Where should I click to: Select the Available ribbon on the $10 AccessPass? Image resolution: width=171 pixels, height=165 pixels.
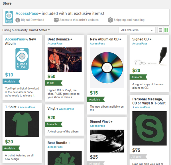coord(11,81)
